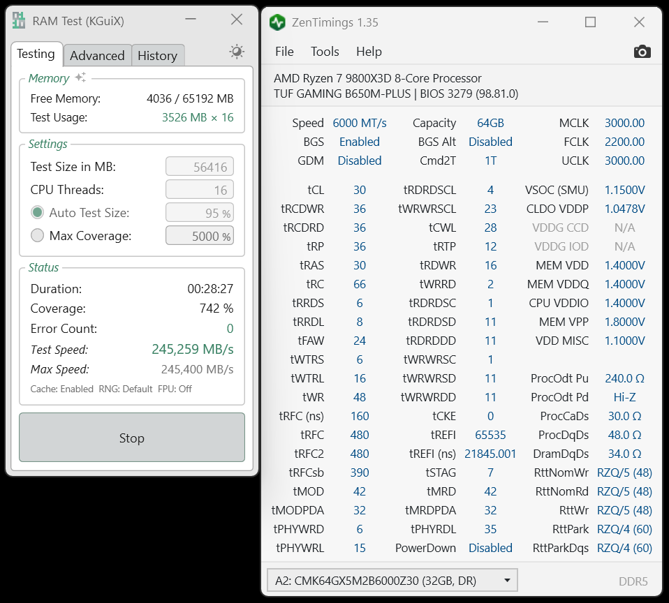
Task: Click the ZenTimings app logo icon
Action: pyautogui.click(x=277, y=22)
